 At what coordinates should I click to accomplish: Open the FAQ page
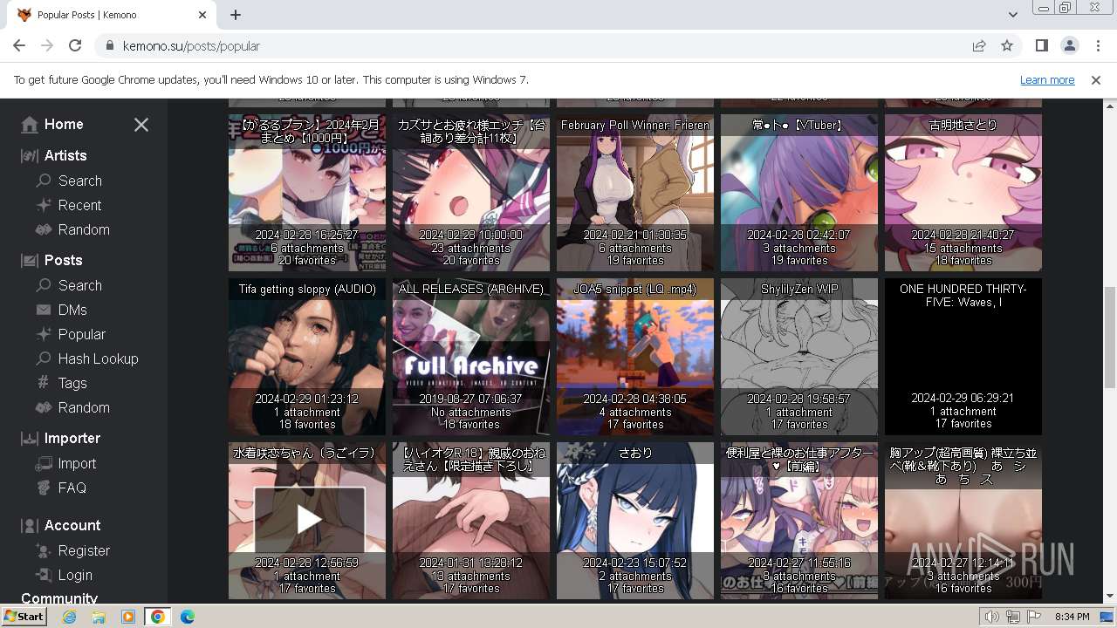coord(61,488)
